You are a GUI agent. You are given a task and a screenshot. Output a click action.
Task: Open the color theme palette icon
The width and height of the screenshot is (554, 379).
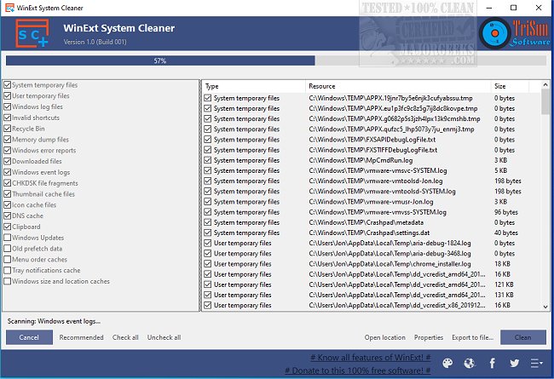point(447,363)
